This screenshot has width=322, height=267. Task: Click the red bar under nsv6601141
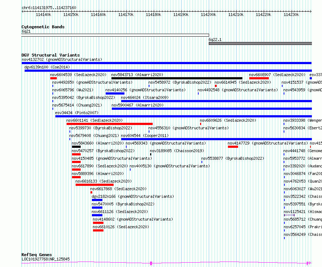tap(110, 124)
